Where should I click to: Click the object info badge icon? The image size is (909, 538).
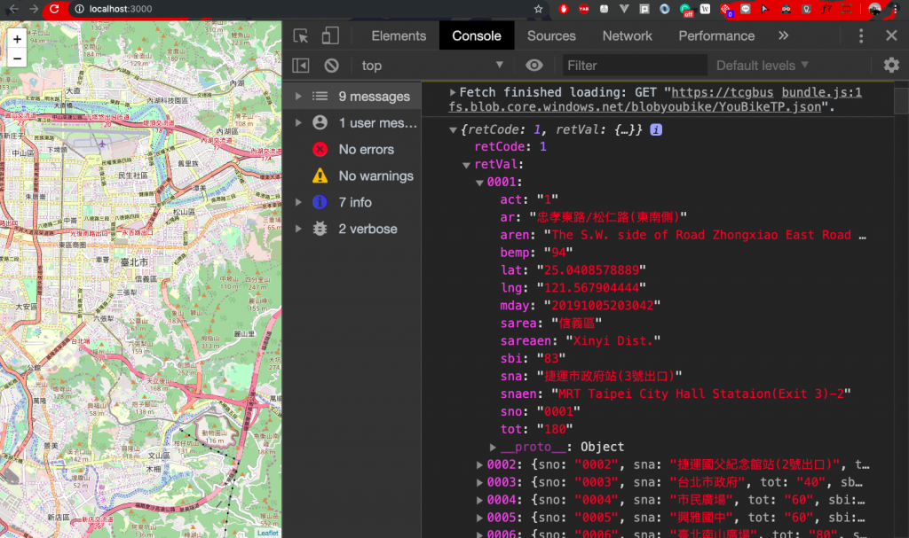coord(656,129)
